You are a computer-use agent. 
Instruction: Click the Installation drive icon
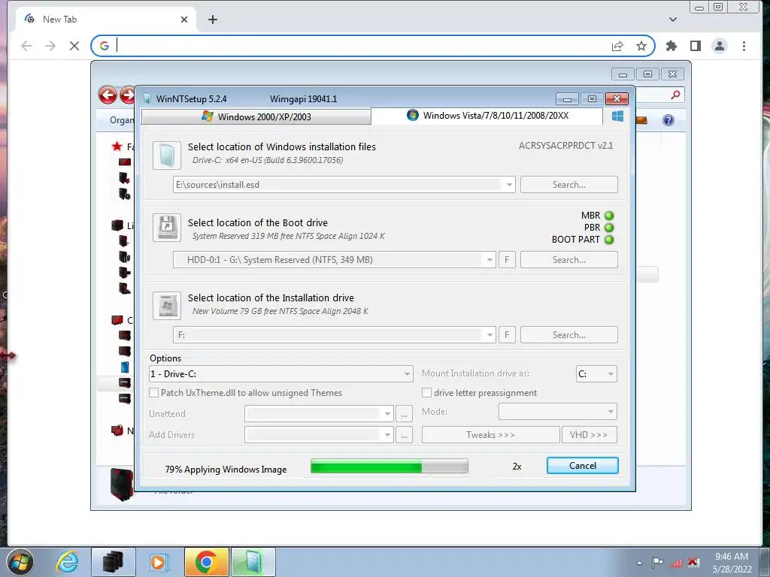pyautogui.click(x=167, y=305)
